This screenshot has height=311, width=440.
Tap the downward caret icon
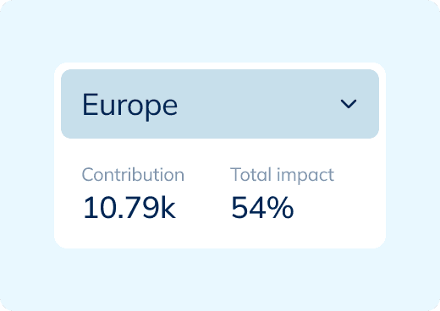349,104
